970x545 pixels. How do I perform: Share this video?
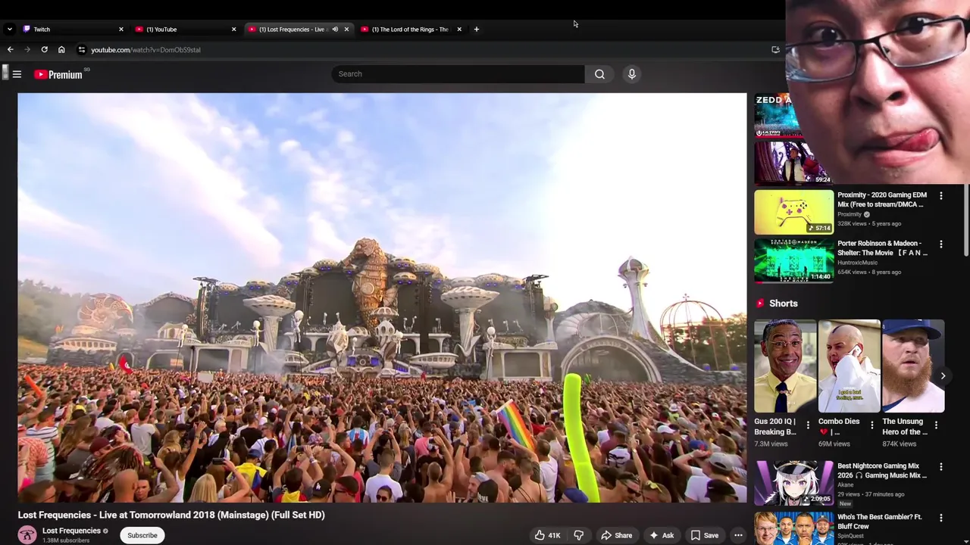point(616,535)
